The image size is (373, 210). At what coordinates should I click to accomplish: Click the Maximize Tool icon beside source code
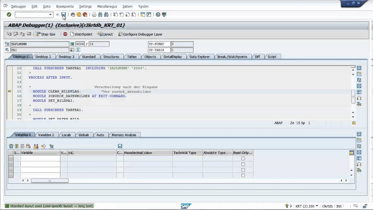click(359, 86)
